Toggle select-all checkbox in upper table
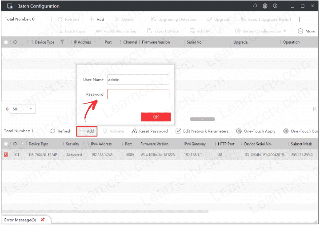Screen dimensions: 320x225 coord(6,42)
